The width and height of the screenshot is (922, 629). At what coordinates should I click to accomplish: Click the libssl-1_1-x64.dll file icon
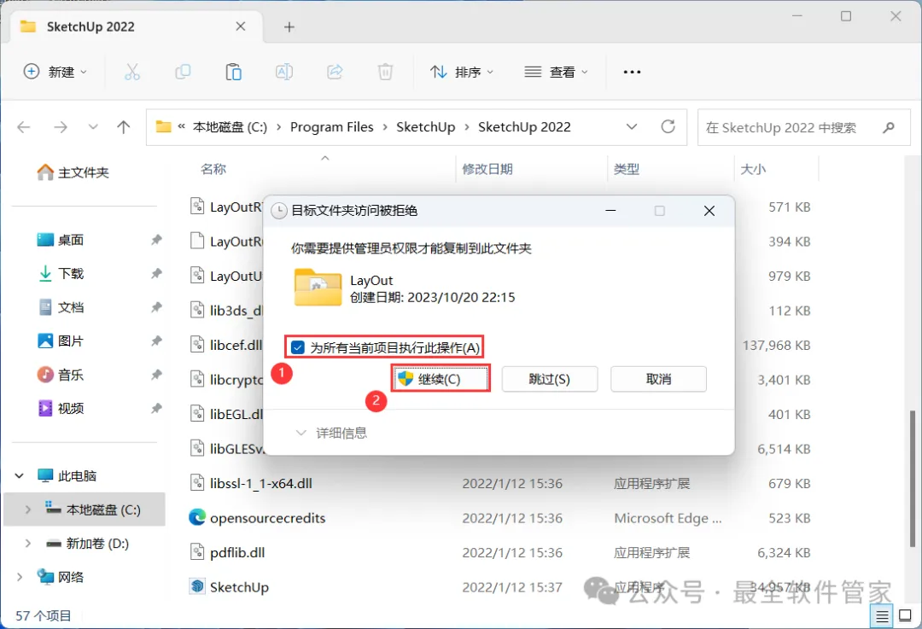coord(197,483)
